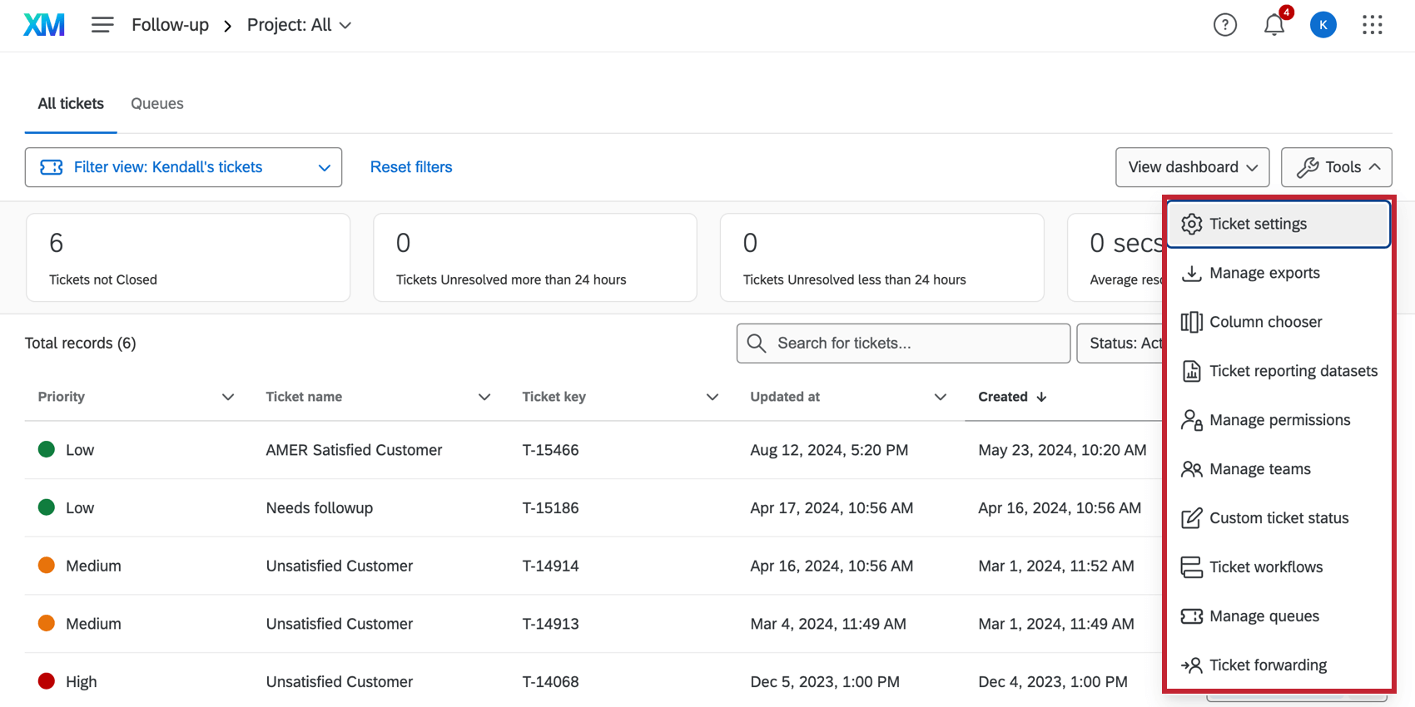The image size is (1415, 707).
Task: Switch to the Queues tab
Action: (157, 104)
